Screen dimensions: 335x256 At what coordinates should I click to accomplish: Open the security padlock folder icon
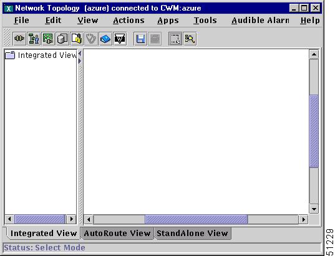click(x=77, y=39)
